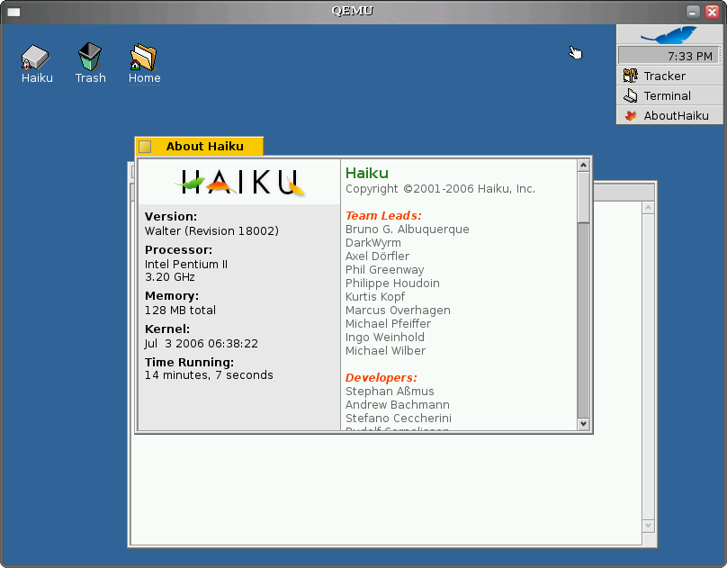
Task: Click the Memory label
Action: 172,296
